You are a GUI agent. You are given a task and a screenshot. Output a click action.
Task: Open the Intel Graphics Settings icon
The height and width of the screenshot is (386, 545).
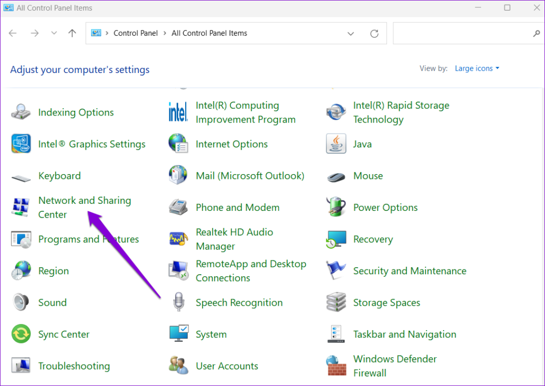[x=21, y=144]
